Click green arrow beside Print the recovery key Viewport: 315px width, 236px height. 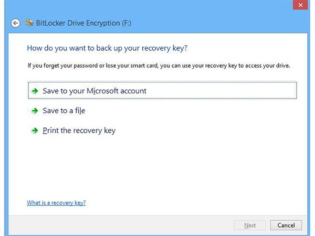[x=35, y=131]
